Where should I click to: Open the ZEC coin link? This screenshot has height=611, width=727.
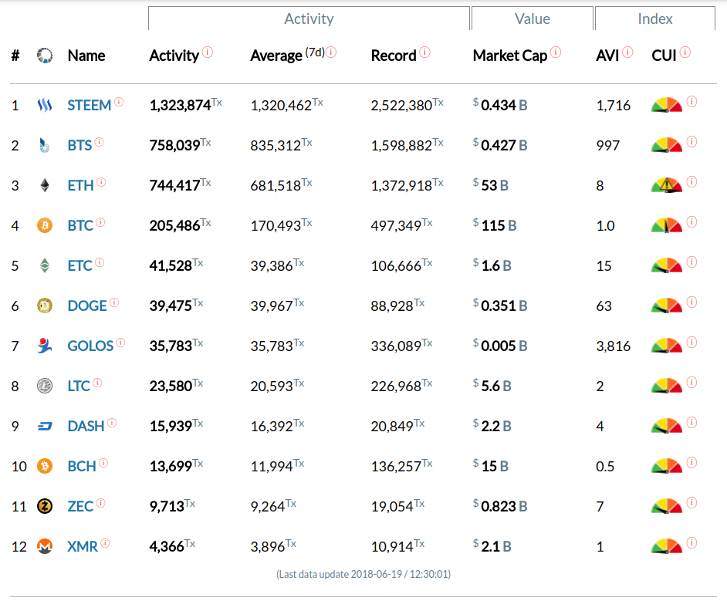pyautogui.click(x=81, y=507)
